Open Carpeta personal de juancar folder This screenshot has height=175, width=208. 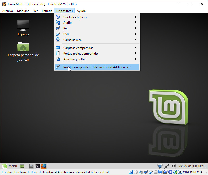(x=23, y=52)
